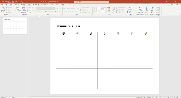Viewport: 181px width, 98px height.
Task: Click the SmartArt로 변환 button
Action: point(85,12)
